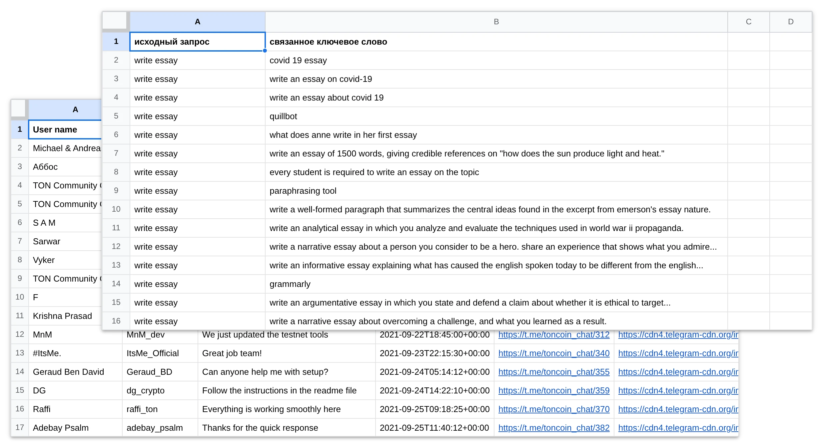Open toncoin_chat/340 link
821x446 pixels.
pyautogui.click(x=554, y=353)
